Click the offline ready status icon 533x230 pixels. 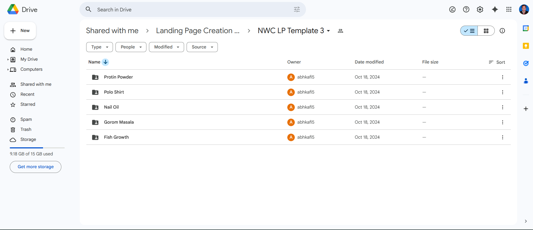(452, 9)
